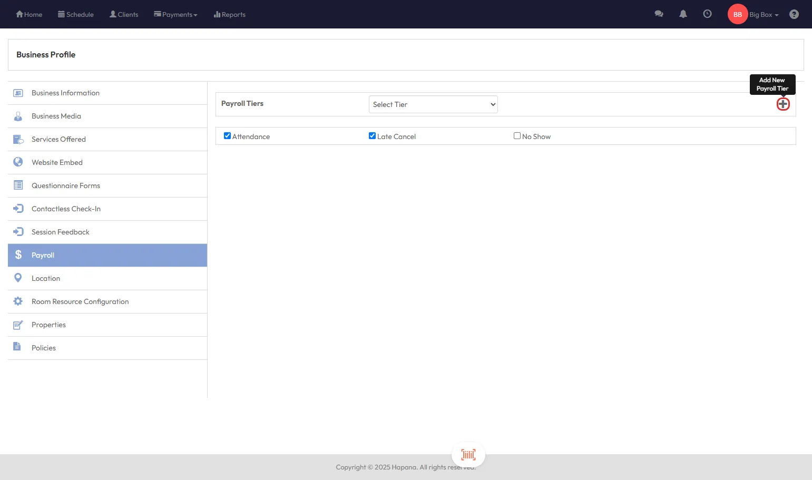Expand the Payments menu dropdown
Screen dimensions: 812x480
(x=175, y=15)
